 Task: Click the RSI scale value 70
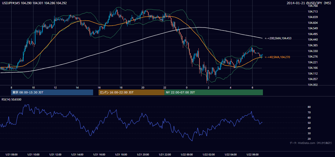(x=309, y=112)
